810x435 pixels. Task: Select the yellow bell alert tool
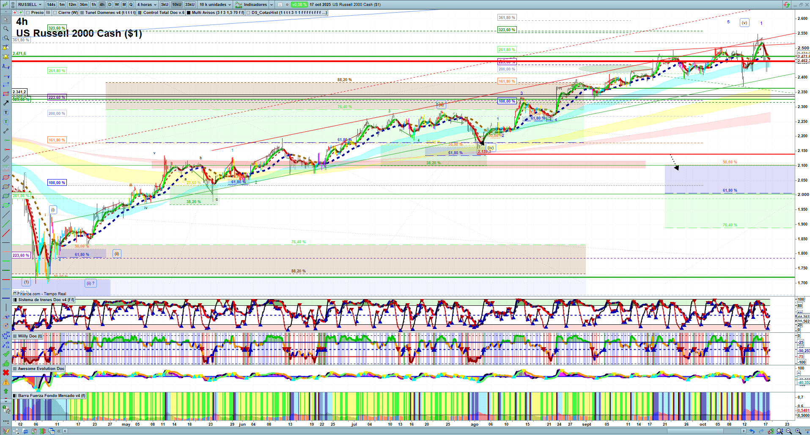click(5, 57)
